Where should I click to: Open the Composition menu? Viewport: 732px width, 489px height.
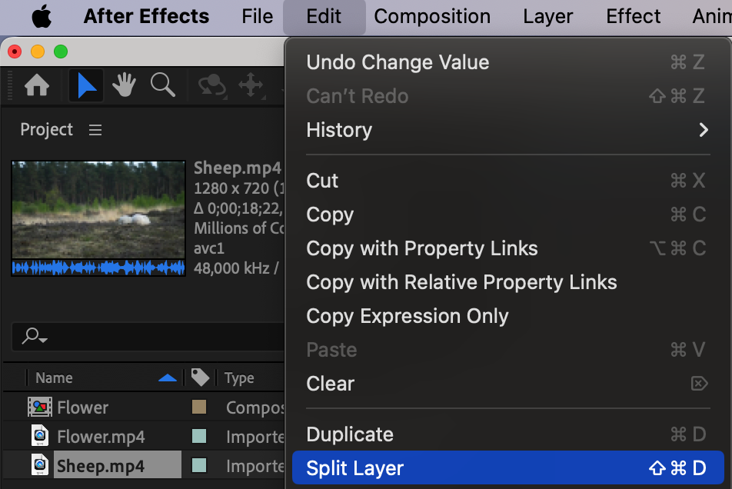tap(432, 16)
